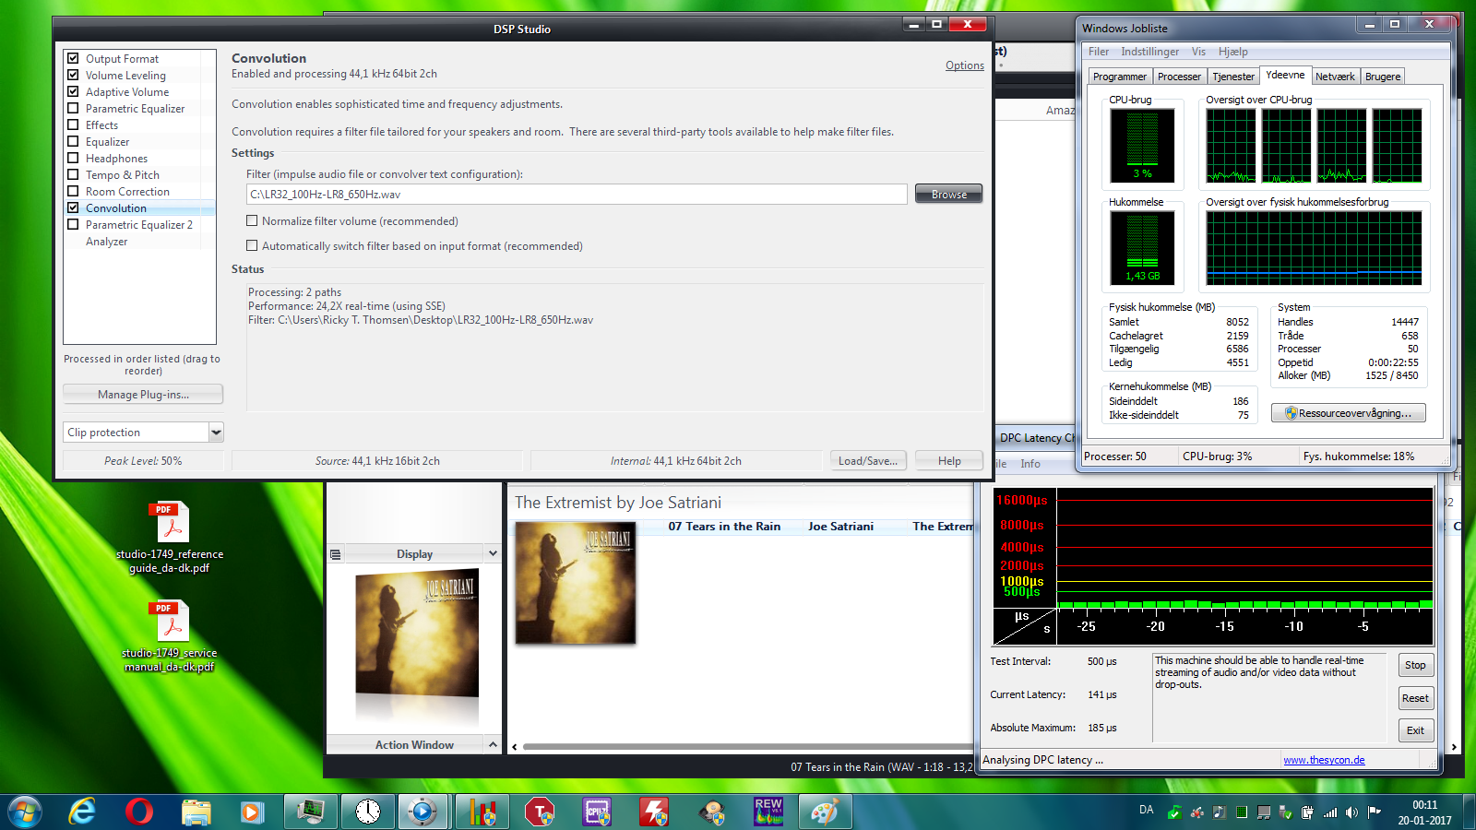1476x830 pixels.
Task: Click the Safely Remove Hardware tray icon
Action: click(1285, 812)
